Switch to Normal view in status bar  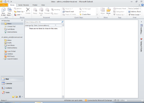point(115,100)
